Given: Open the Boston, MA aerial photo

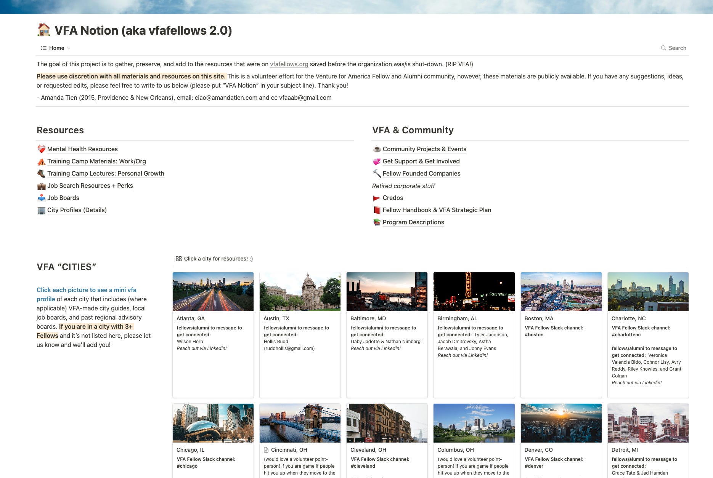Looking at the screenshot, I should (x=561, y=292).
